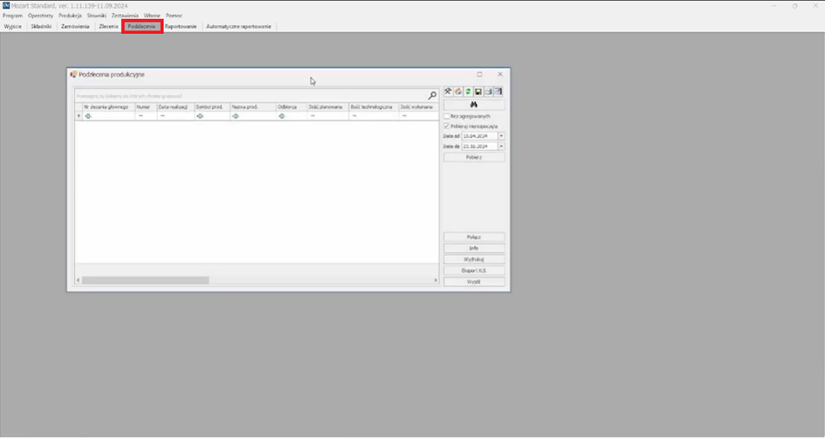The image size is (825, 438).
Task: Click the floppy disk save icon
Action: 478,92
